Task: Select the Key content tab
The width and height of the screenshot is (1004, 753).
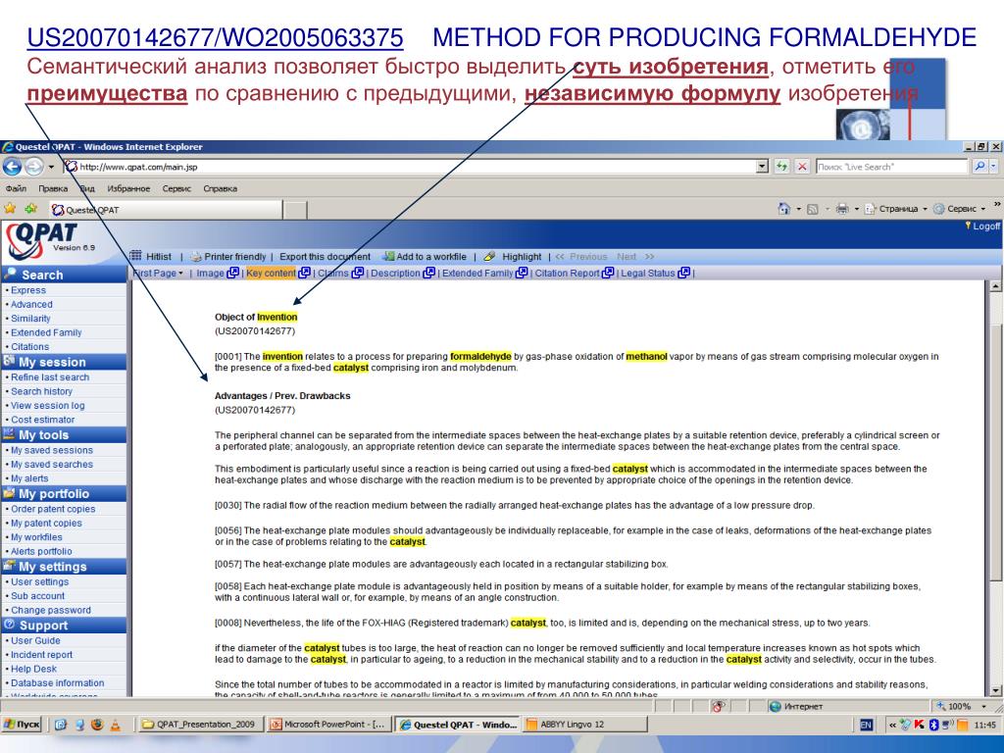Action: click(x=271, y=274)
